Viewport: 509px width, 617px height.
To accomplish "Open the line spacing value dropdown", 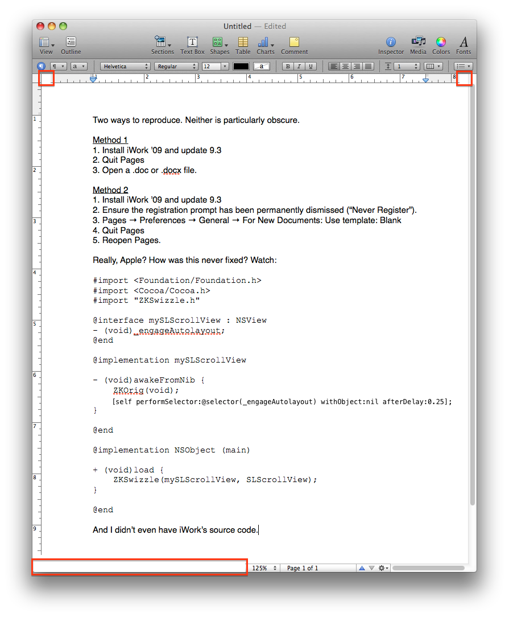I will [408, 67].
